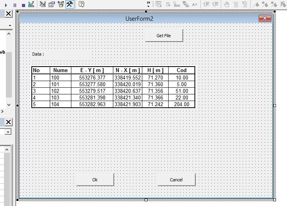The image size is (287, 206).
Task: Click the Project panel vertical scrollbar thumb
Action: point(9,74)
